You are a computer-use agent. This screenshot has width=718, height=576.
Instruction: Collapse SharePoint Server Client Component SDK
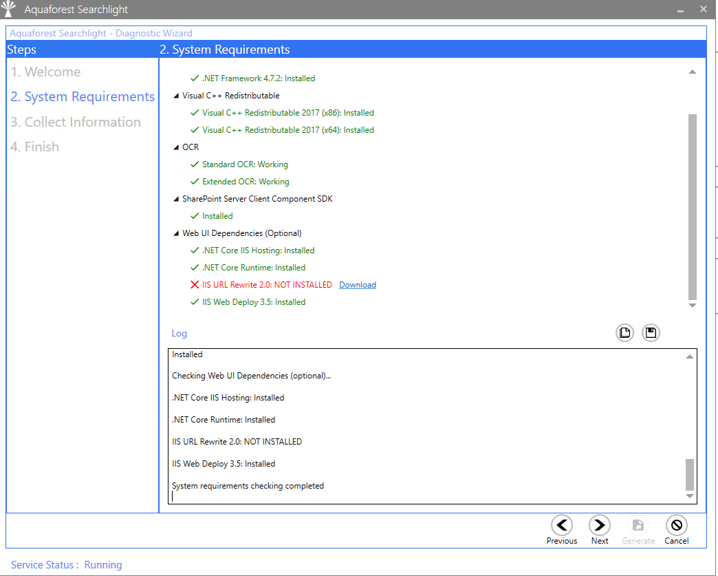tap(176, 200)
